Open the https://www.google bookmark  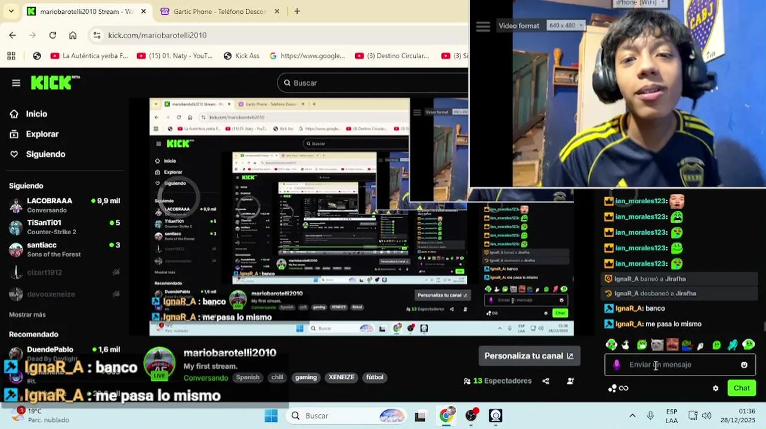point(307,55)
